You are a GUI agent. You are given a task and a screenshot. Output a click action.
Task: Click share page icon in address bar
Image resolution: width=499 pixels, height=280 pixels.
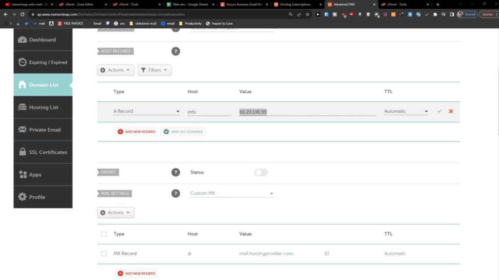point(299,14)
